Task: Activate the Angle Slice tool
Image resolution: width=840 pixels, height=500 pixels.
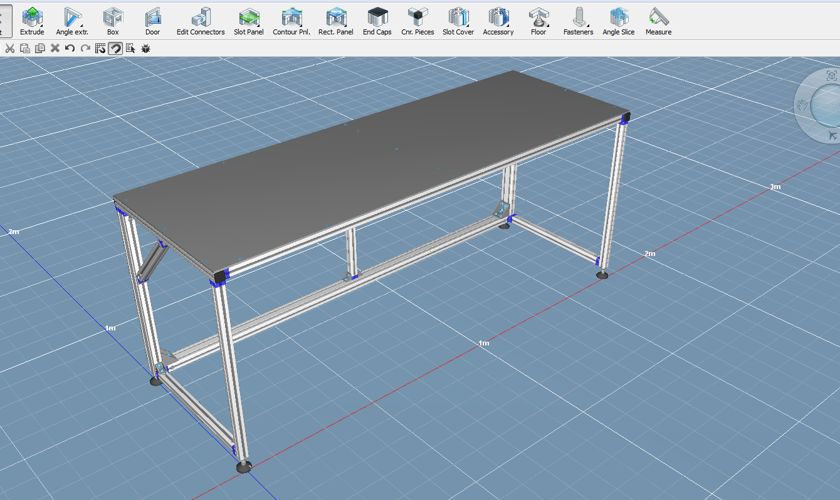Action: click(619, 20)
